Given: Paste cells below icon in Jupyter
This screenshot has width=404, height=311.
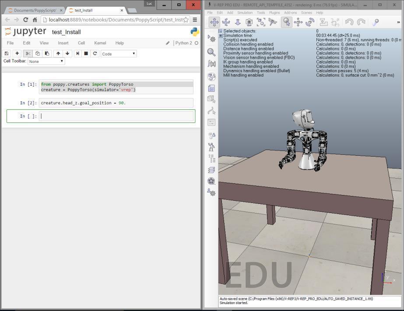Looking at the screenshot, I should 47,53.
